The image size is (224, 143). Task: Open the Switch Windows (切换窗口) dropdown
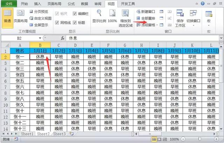point(194,18)
